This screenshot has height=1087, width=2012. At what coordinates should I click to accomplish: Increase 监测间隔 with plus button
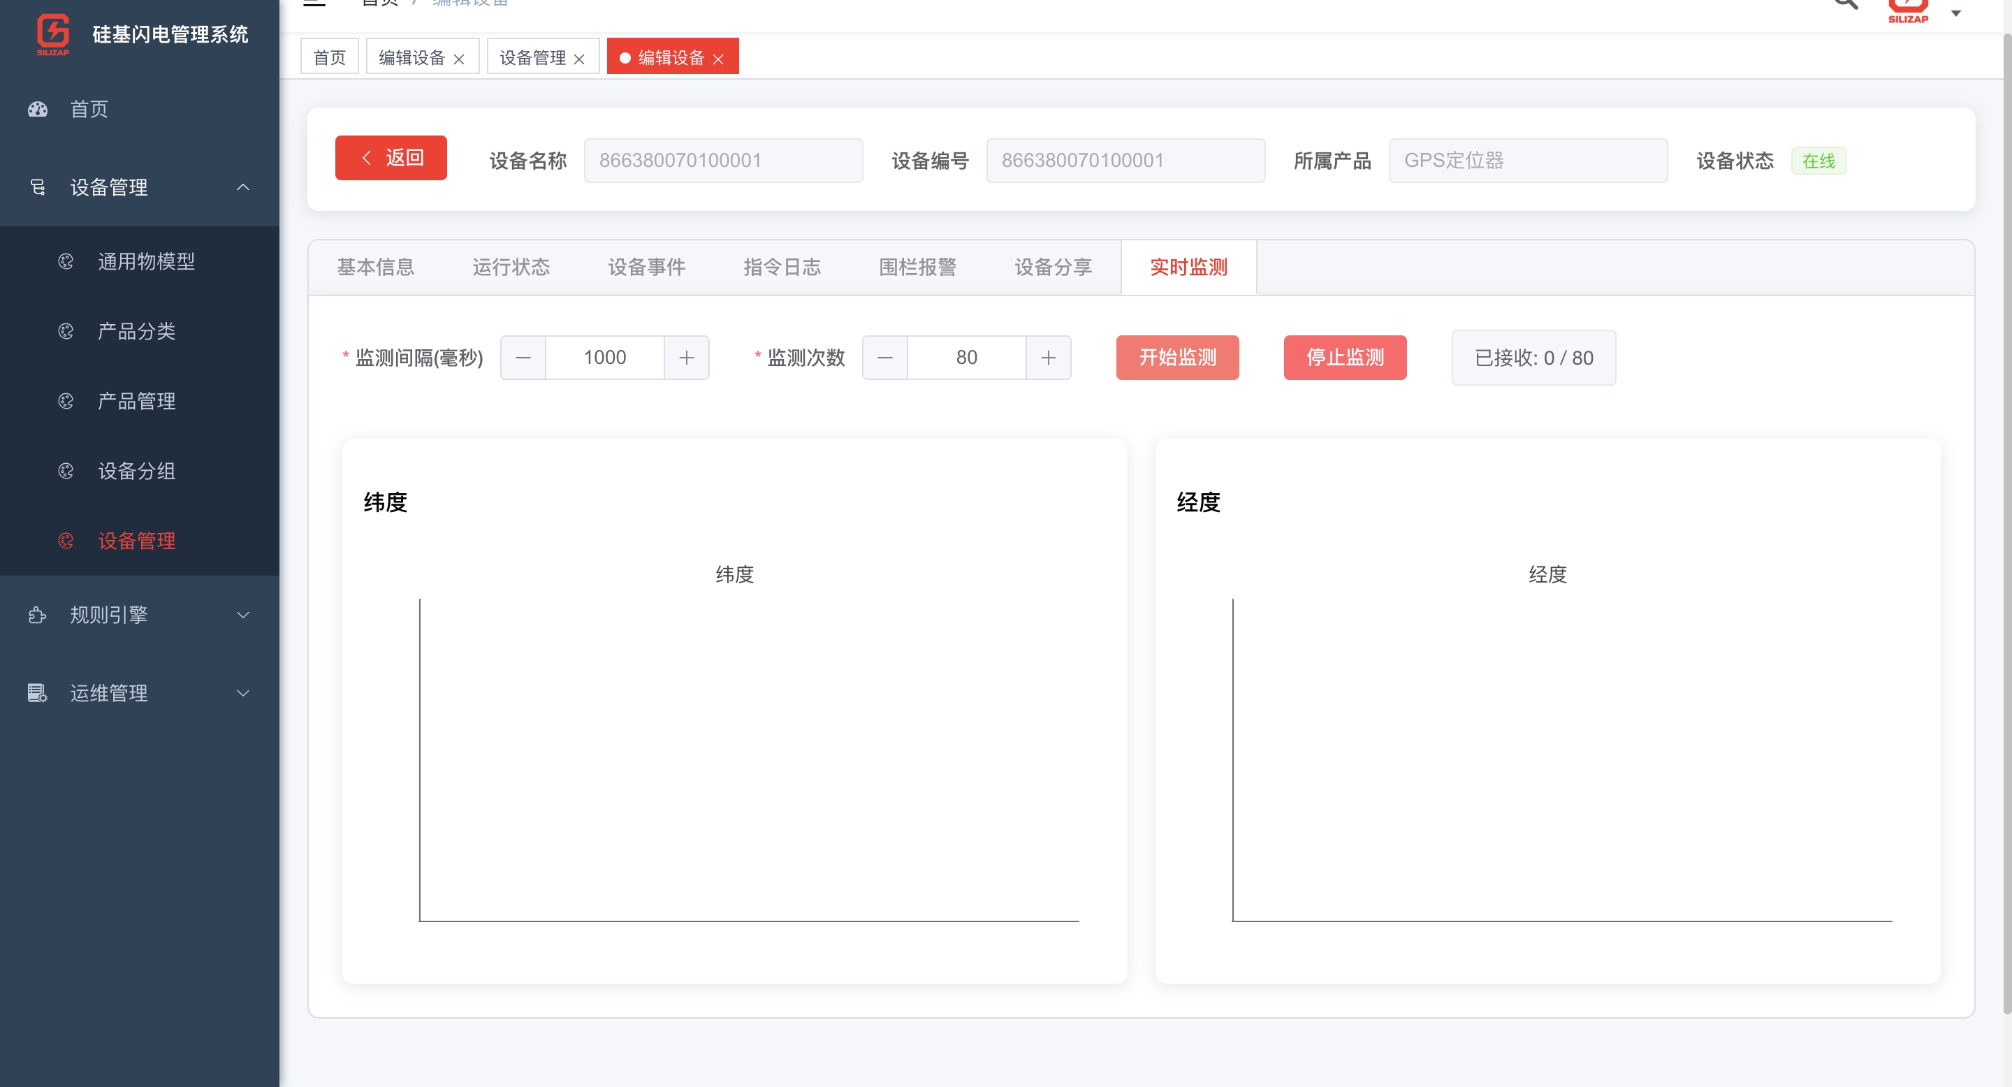pos(686,358)
